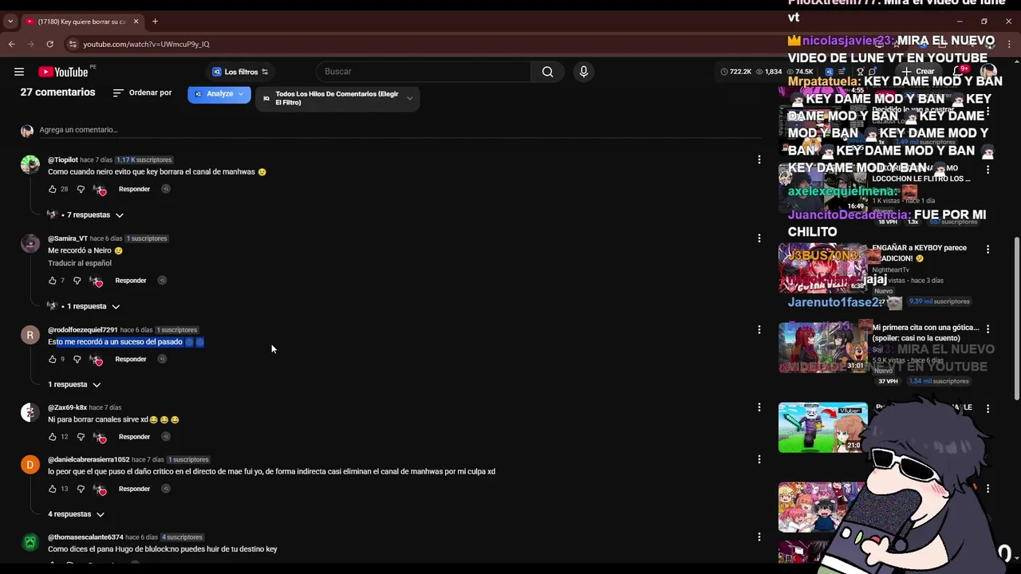Dislike the @Tiopilot comment
The image size is (1021, 574).
click(81, 189)
